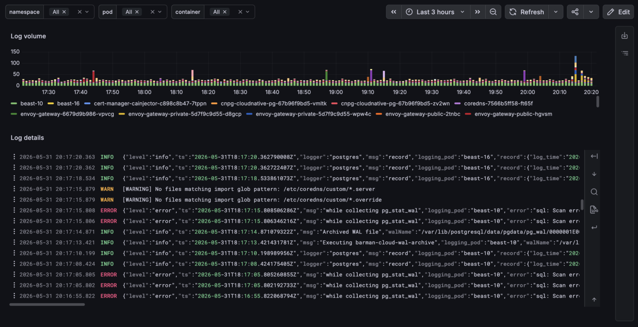
Task: Click the export icon in right sidebar
Action: click(x=624, y=36)
